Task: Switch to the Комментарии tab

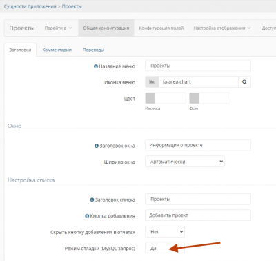Action: tap(57, 50)
